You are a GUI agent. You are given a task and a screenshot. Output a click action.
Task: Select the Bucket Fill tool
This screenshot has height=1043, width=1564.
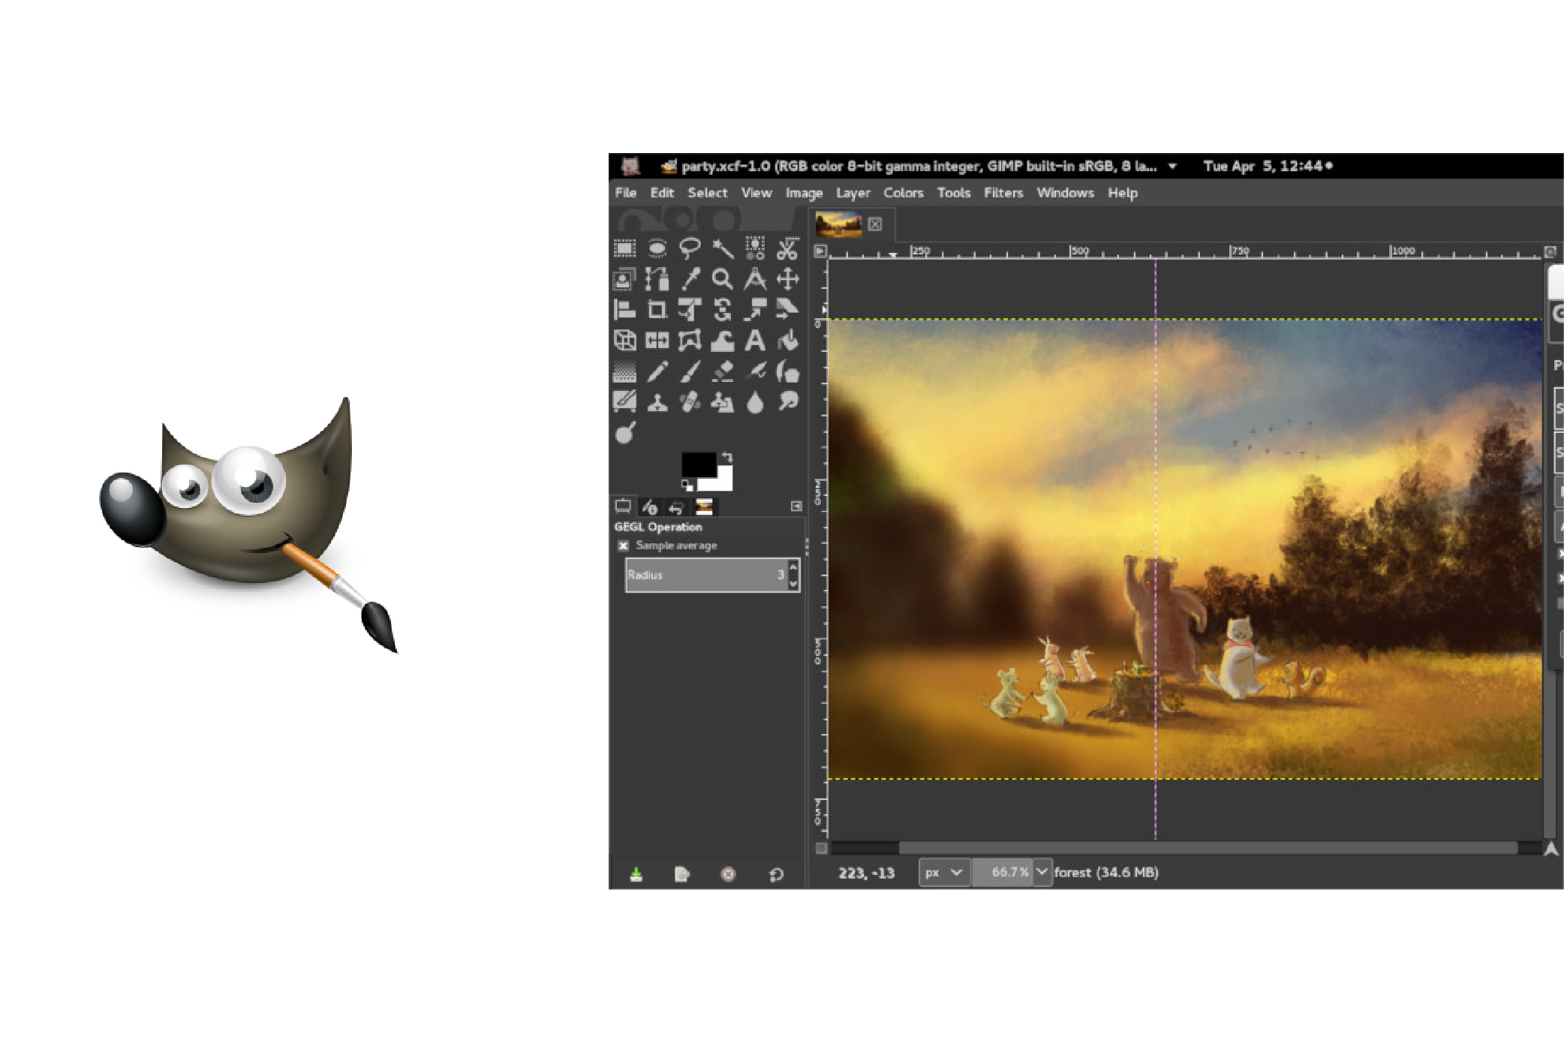[787, 341]
